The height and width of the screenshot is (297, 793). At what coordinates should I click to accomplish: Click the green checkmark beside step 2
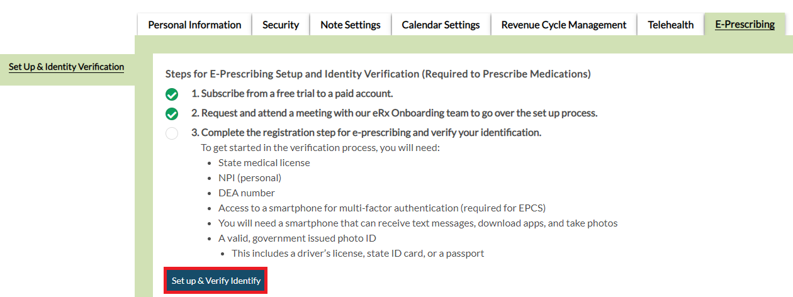tap(172, 114)
